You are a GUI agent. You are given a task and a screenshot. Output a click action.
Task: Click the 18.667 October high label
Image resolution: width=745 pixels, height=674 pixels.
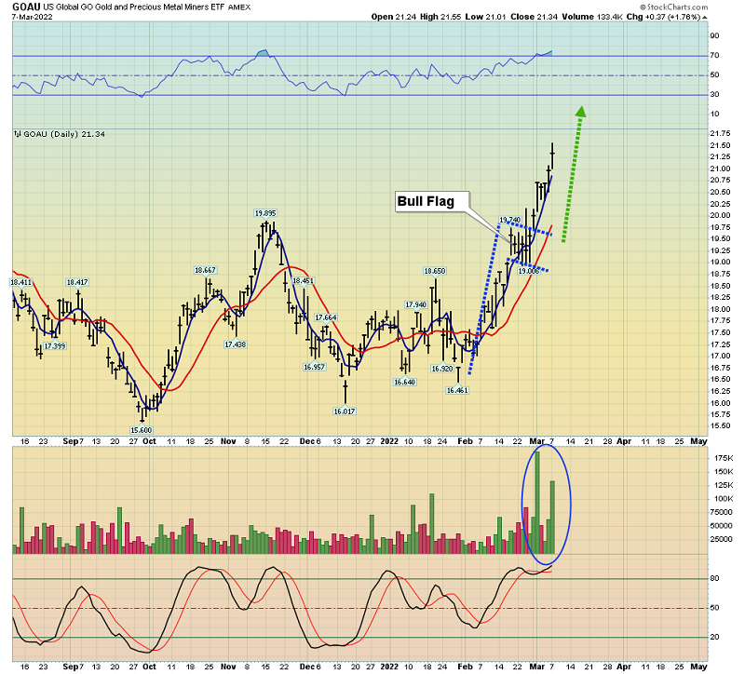[x=205, y=270]
